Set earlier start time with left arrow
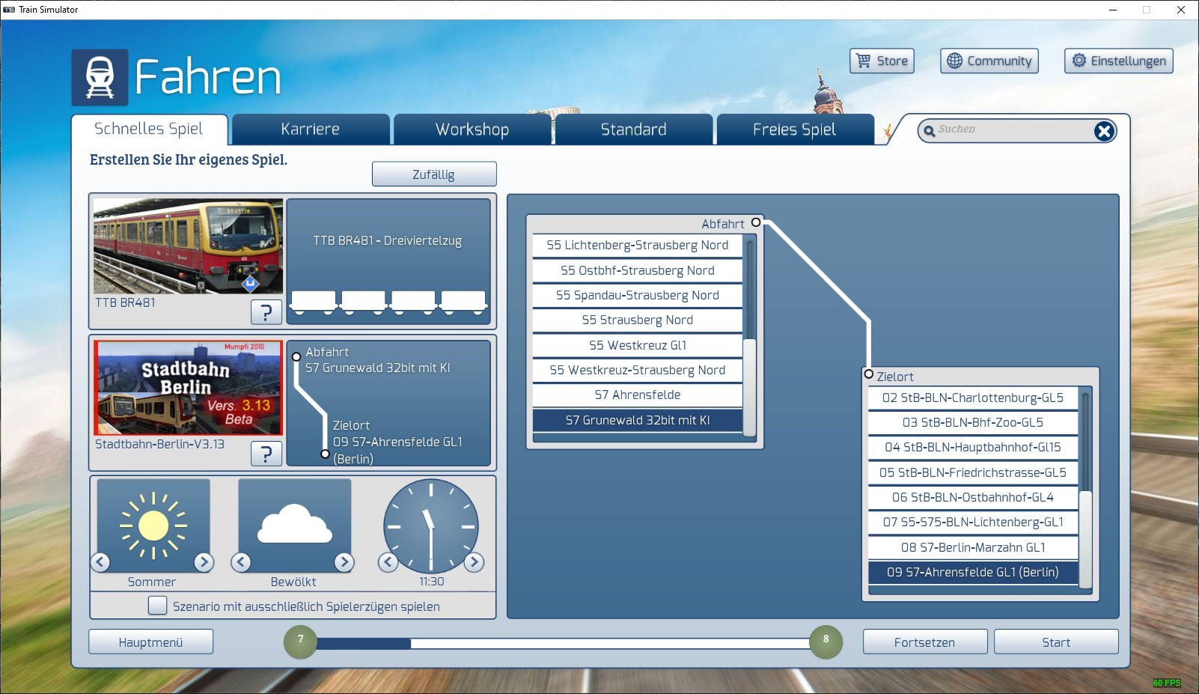 click(x=388, y=561)
